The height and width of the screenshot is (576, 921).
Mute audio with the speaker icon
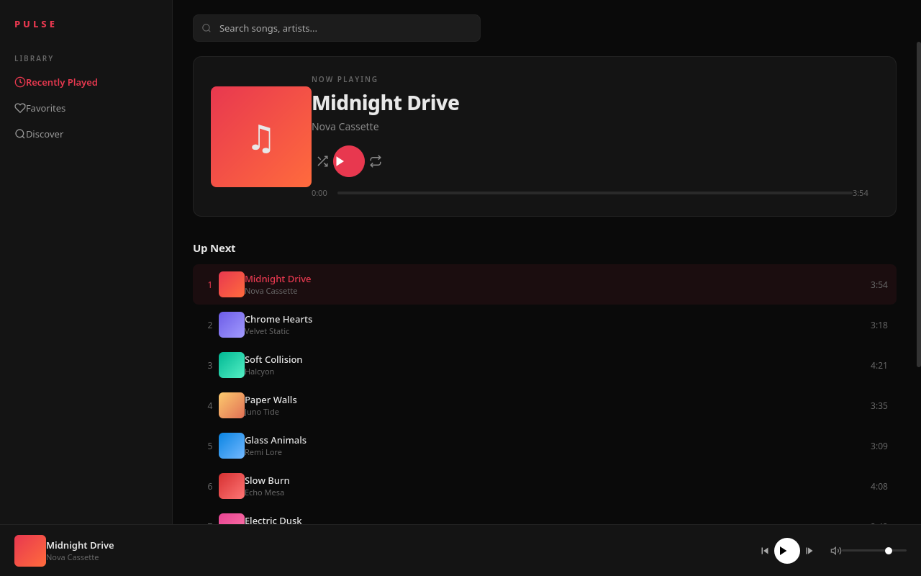click(835, 550)
